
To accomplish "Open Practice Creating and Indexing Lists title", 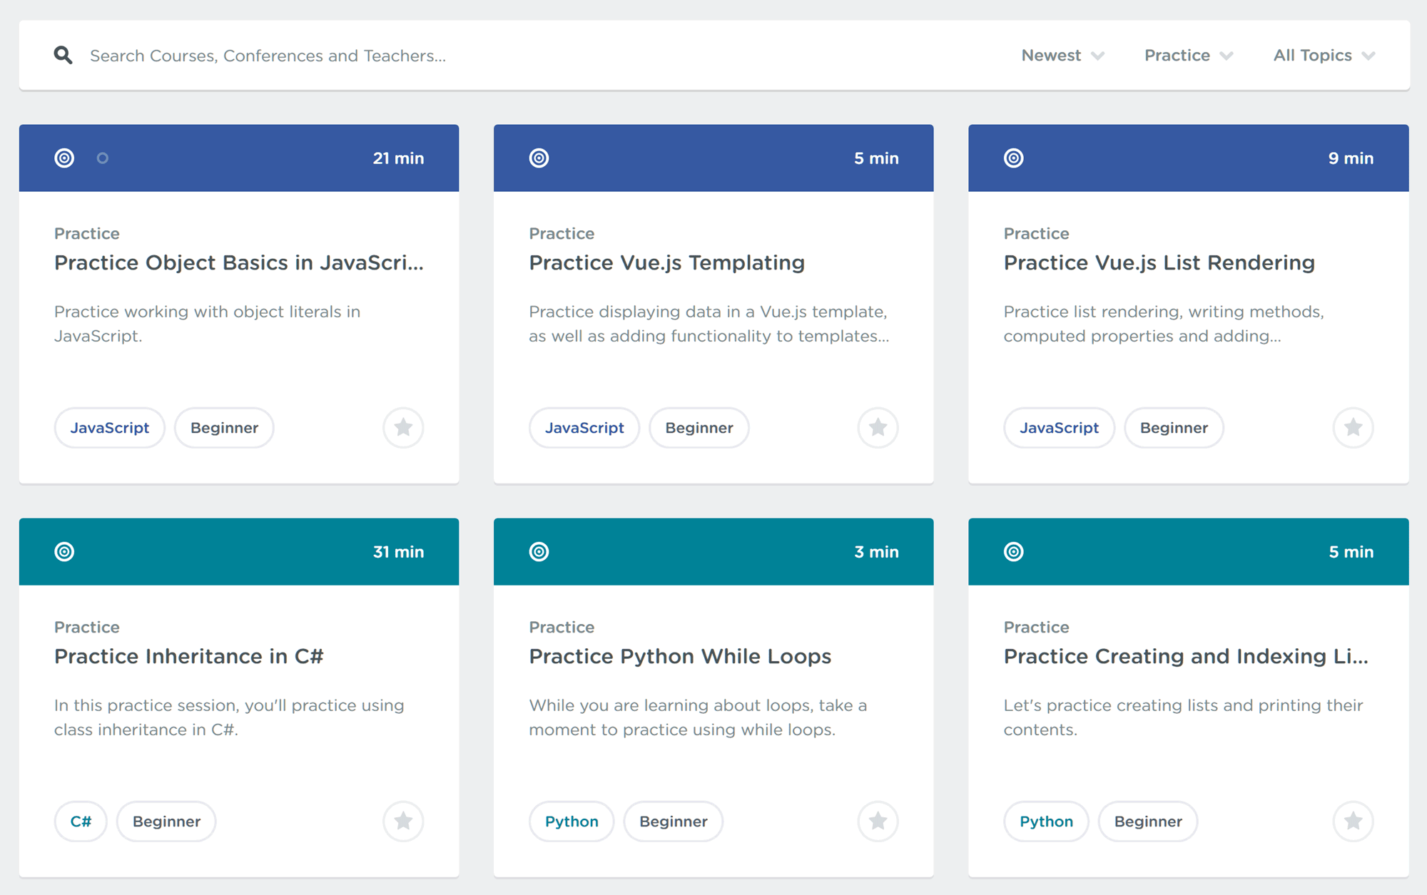I will pos(1186,656).
